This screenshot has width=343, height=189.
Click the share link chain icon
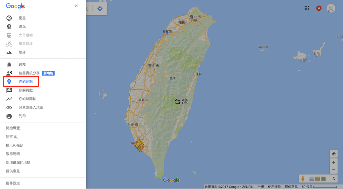pyautogui.click(x=9, y=108)
